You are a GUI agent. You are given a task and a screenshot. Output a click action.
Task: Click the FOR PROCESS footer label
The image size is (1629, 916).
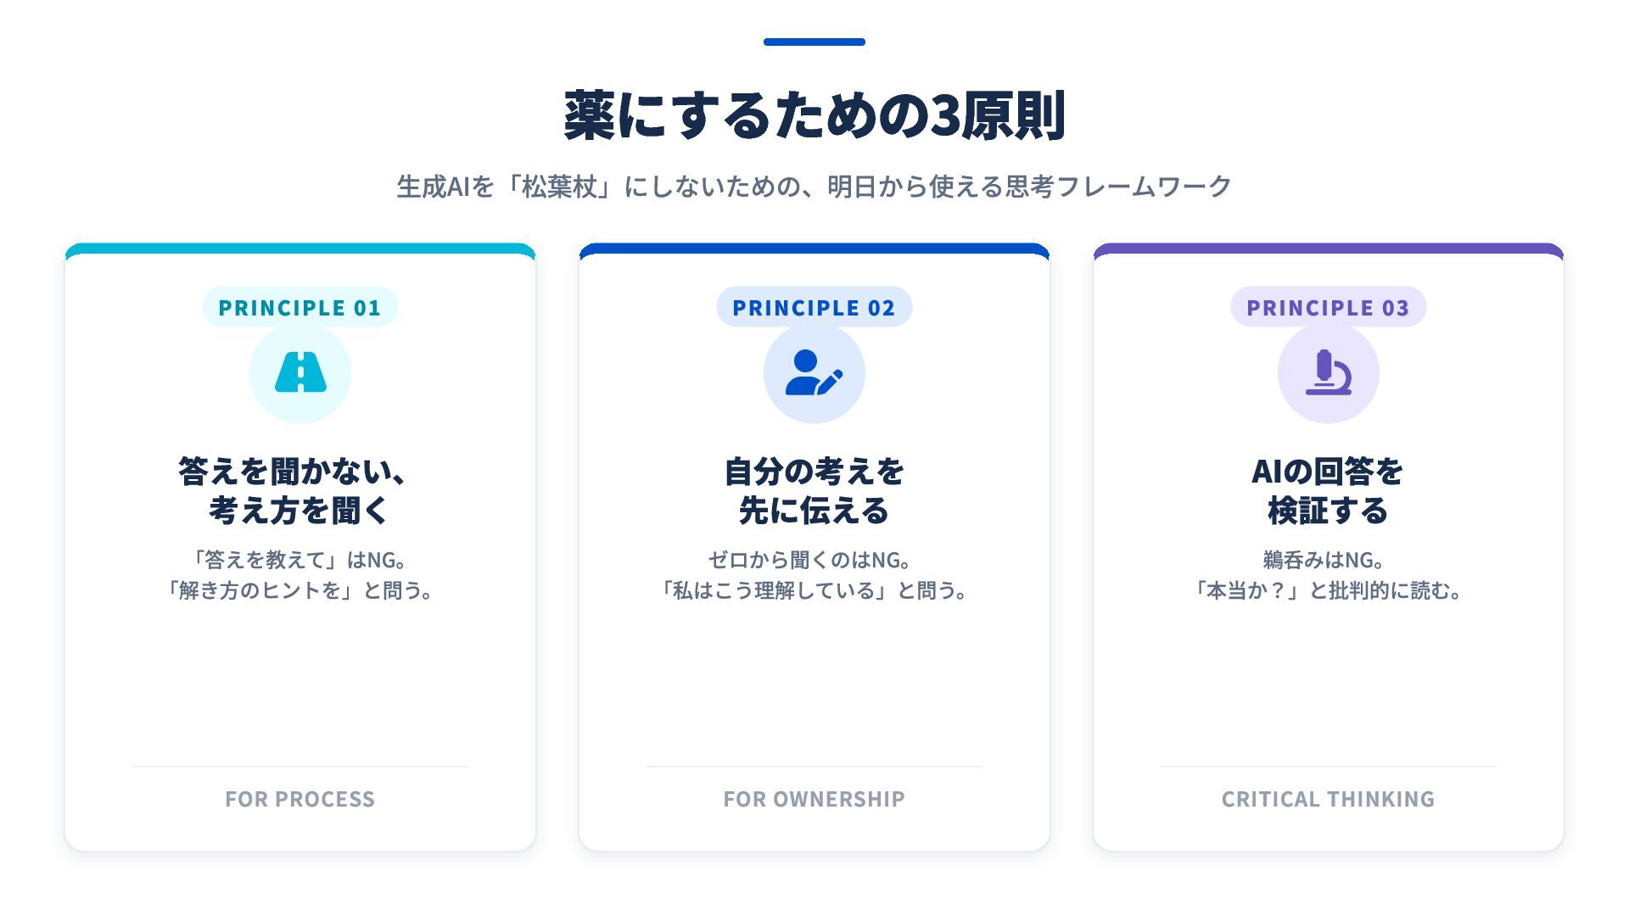coord(299,799)
